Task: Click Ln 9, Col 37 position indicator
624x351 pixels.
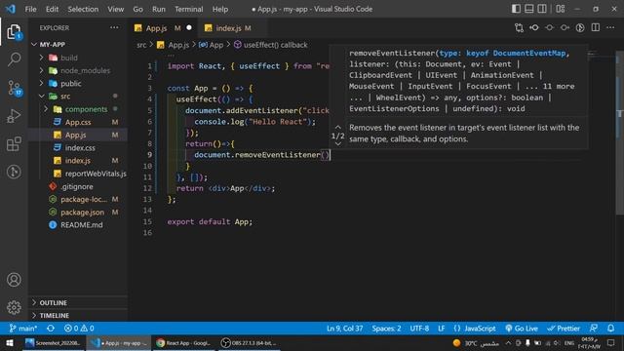Action: click(344, 329)
